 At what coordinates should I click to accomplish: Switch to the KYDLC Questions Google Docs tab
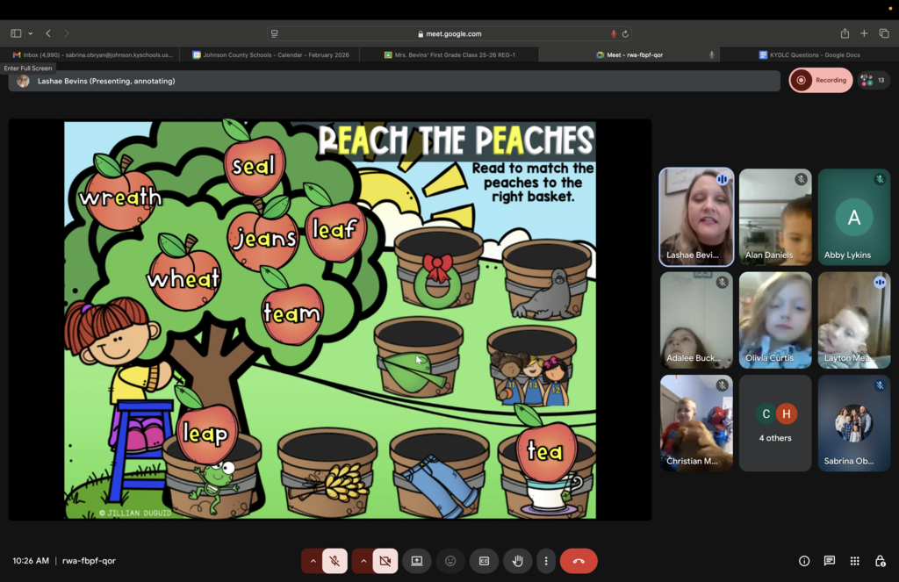pyautogui.click(x=809, y=54)
